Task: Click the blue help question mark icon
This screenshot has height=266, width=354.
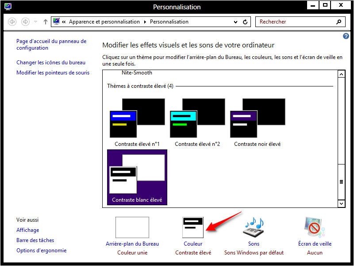Action: coord(346,36)
